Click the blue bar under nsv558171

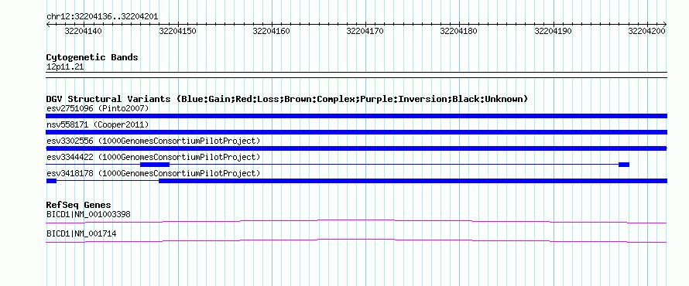357,132
